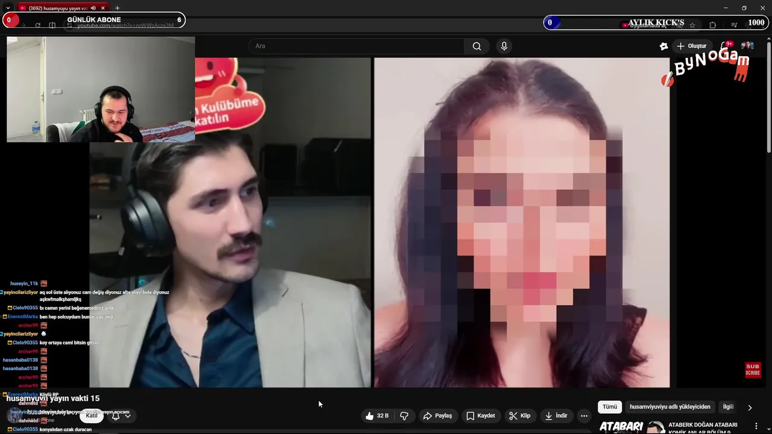Save the video using Kaydet
The width and height of the screenshot is (772, 434).
coord(481,416)
